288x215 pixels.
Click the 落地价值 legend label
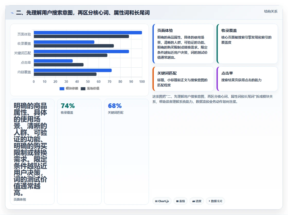click(93, 88)
